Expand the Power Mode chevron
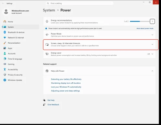 [x=152, y=35]
